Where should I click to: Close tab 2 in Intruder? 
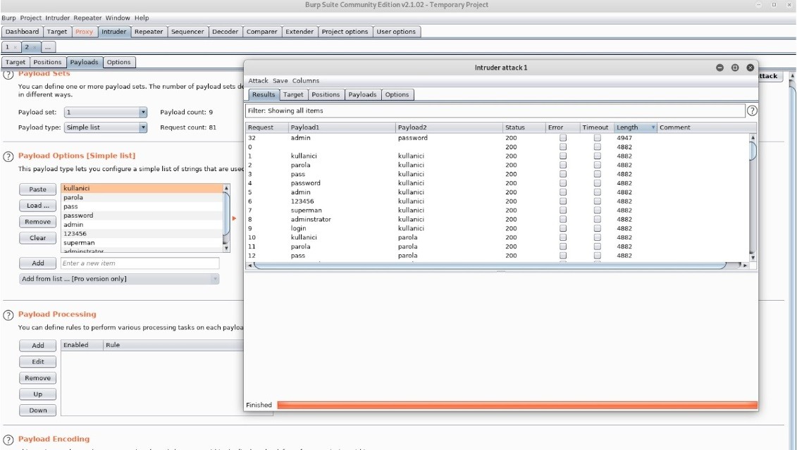click(35, 47)
